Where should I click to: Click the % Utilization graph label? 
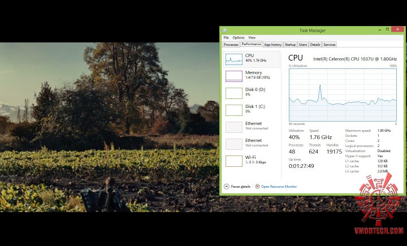298,66
